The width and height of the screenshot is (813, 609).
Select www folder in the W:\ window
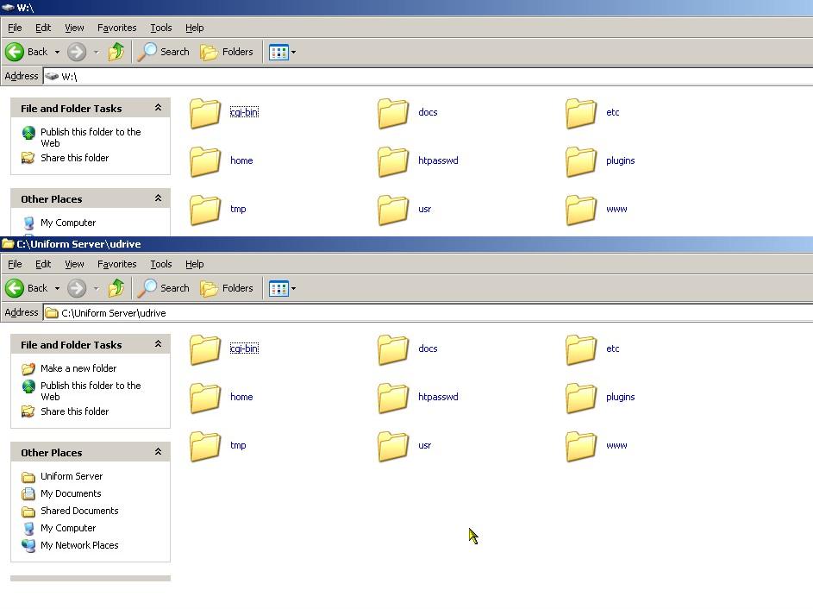click(597, 209)
